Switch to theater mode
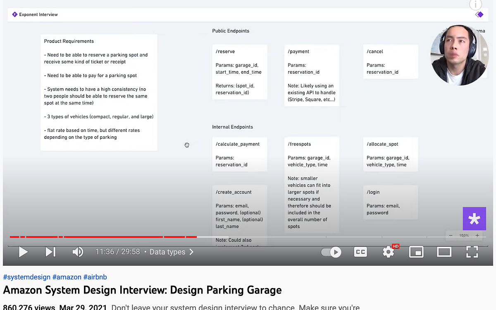The height and width of the screenshot is (310, 496). click(444, 252)
